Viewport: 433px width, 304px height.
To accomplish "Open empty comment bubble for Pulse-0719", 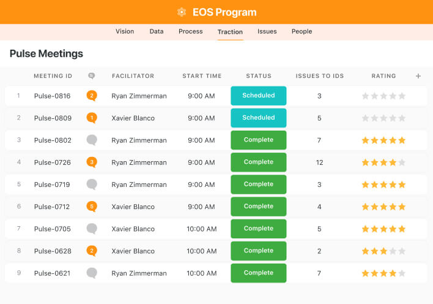I will click(92, 184).
